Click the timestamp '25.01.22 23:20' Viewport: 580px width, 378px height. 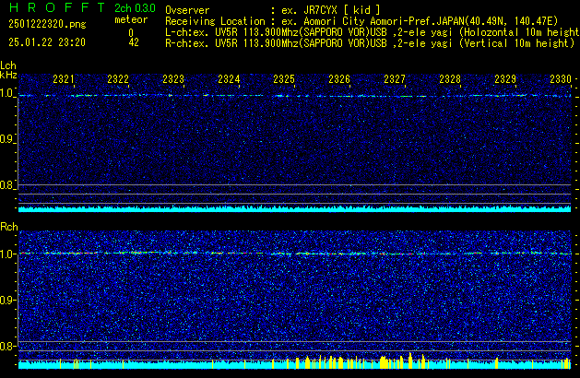coord(47,42)
